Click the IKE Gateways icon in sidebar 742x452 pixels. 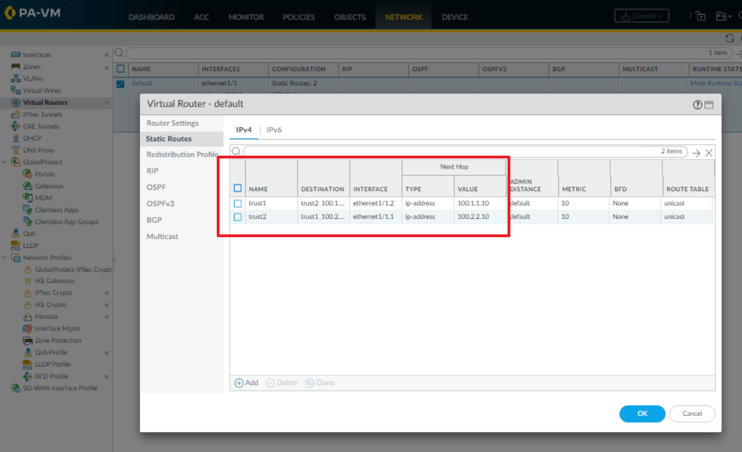[x=27, y=281]
